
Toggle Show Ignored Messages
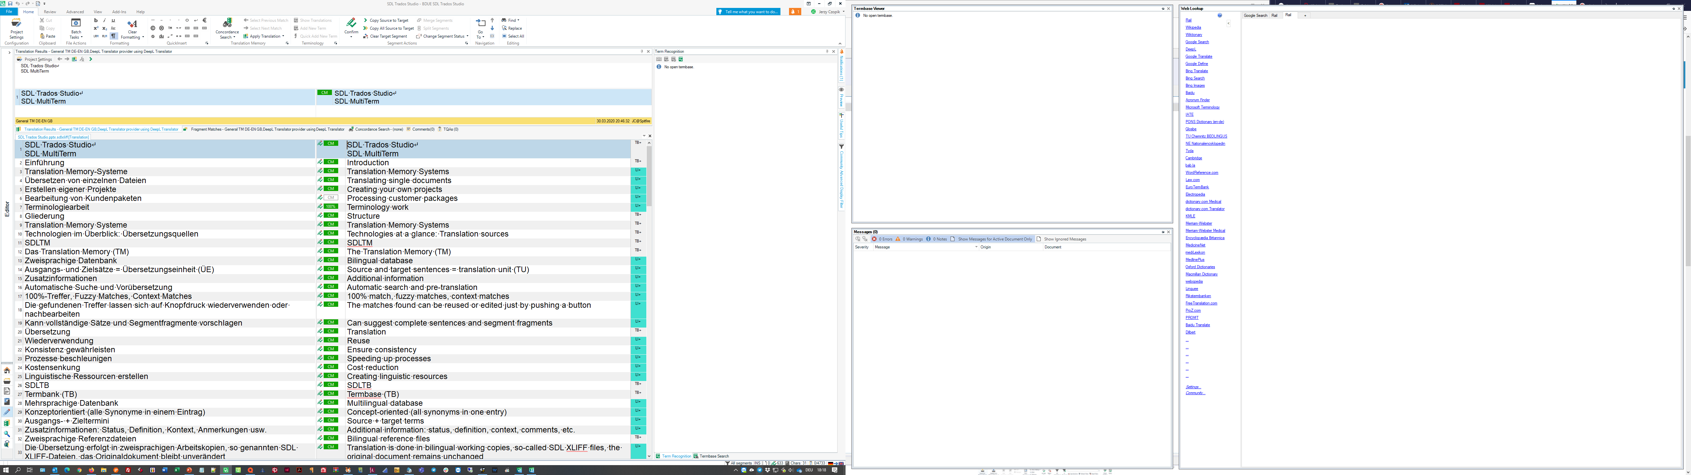[x=1061, y=239]
